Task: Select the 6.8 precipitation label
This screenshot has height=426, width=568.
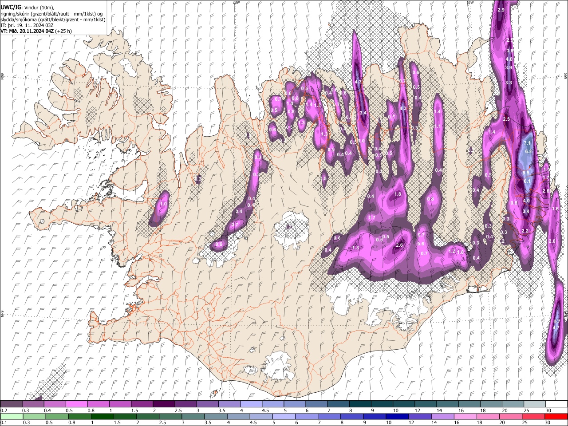Action: [529, 151]
